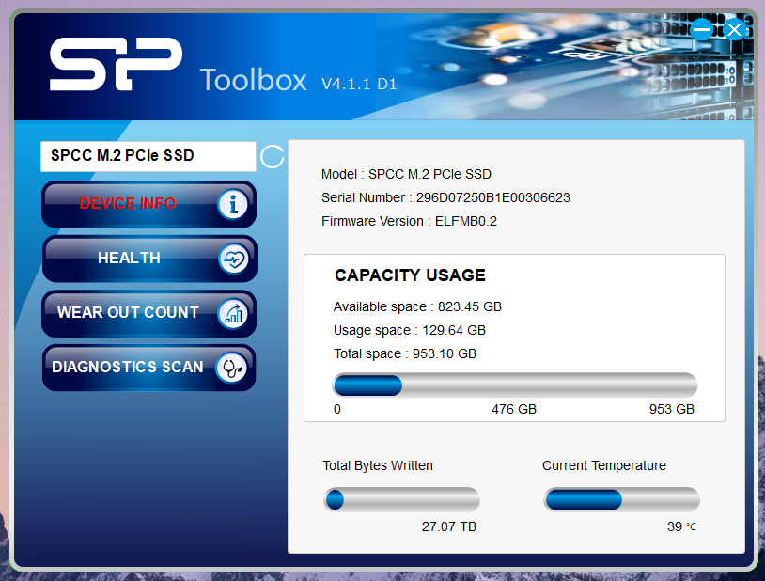The height and width of the screenshot is (581, 765).
Task: Click the Current Temperature label
Action: coord(604,465)
